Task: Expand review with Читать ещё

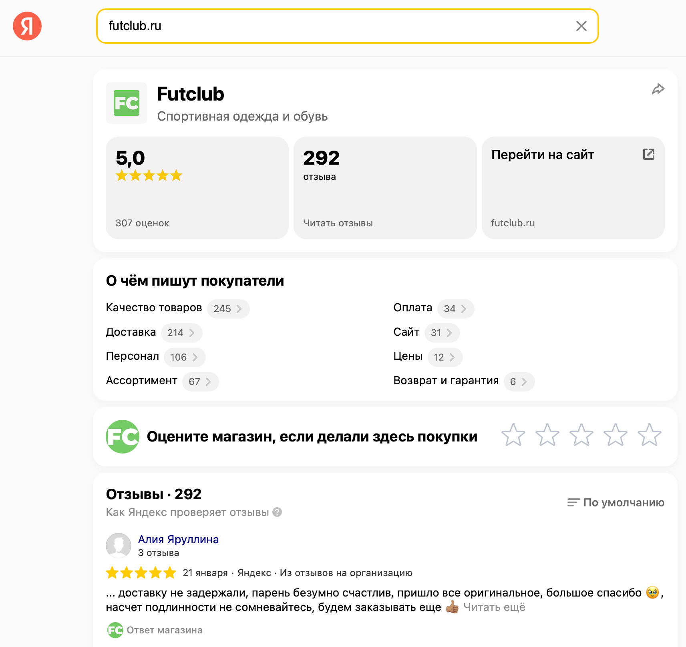Action: point(494,607)
